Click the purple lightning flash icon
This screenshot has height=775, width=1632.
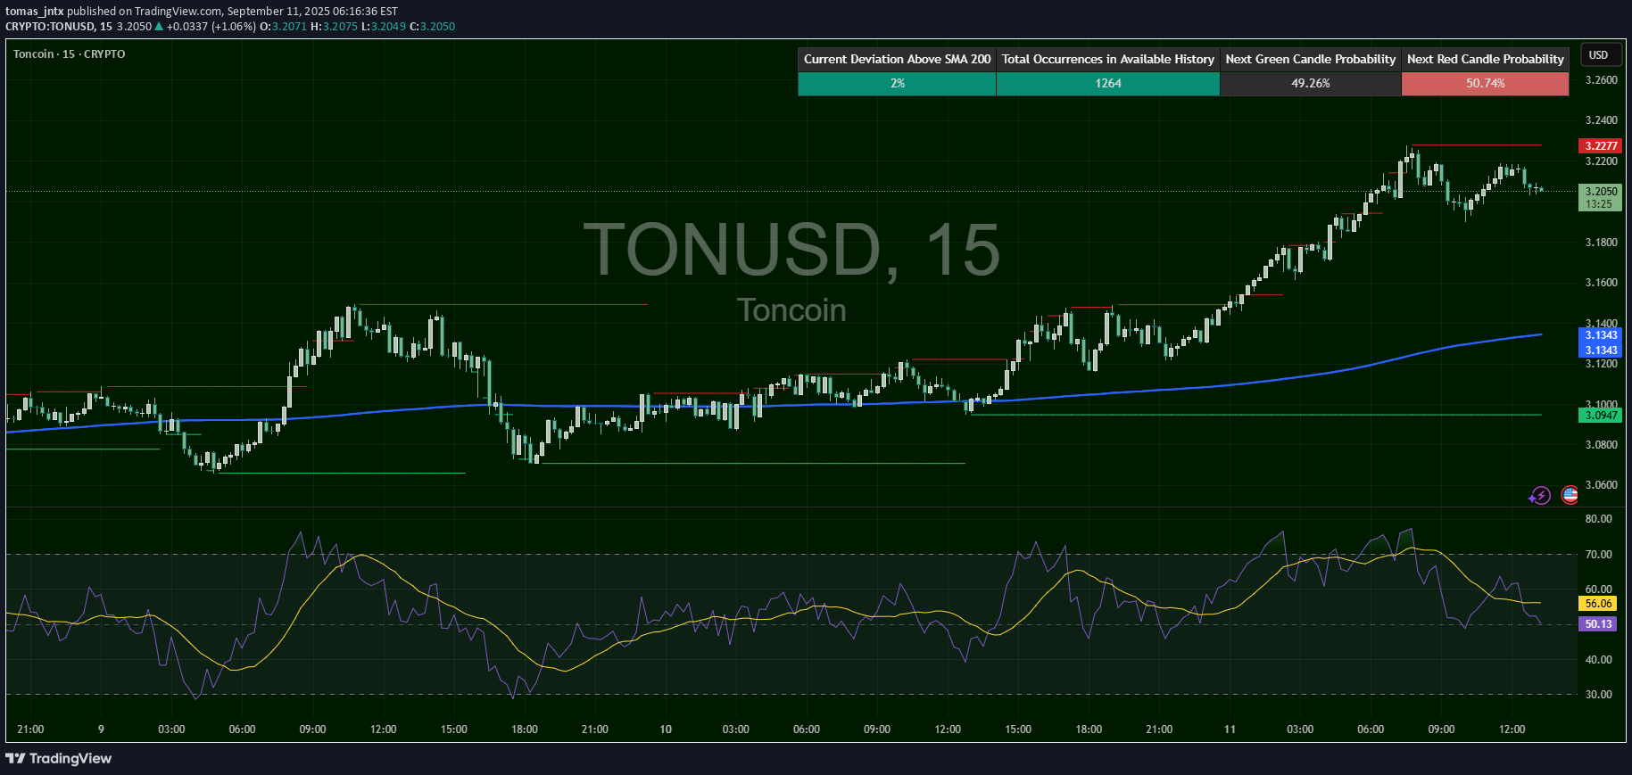(x=1540, y=495)
